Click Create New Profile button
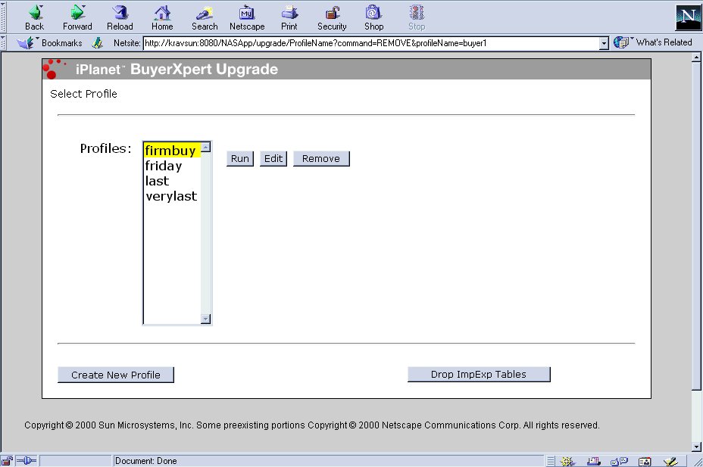The image size is (703, 467). coord(116,375)
